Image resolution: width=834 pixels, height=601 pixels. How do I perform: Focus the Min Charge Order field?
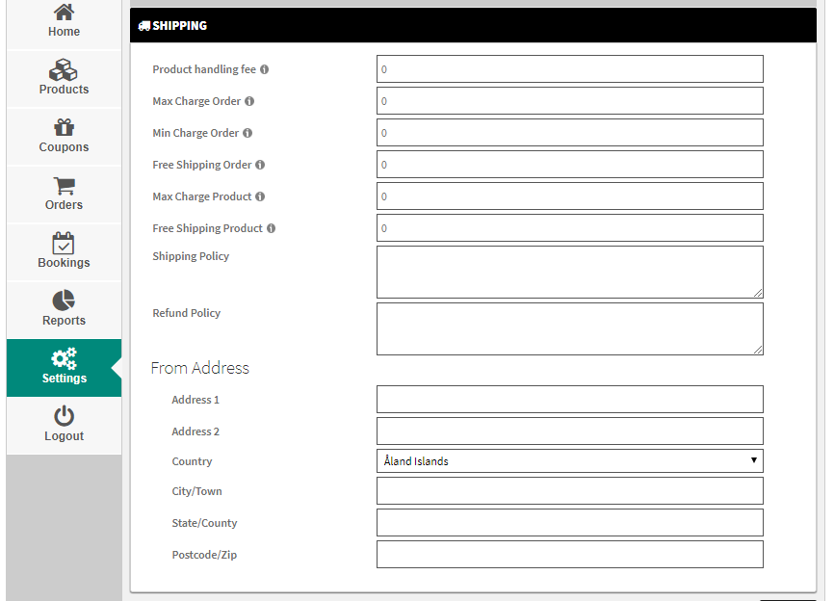(x=570, y=133)
